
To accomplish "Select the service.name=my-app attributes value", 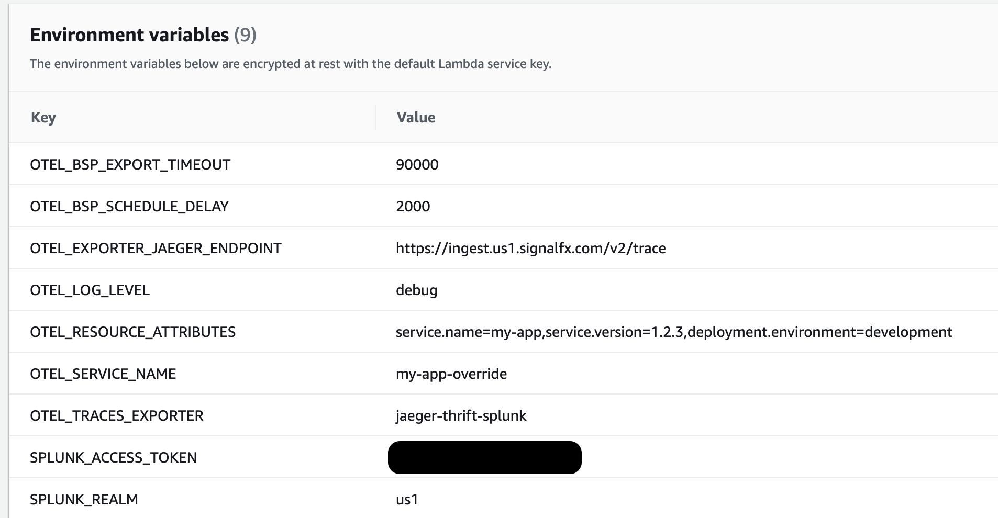I will click(x=673, y=332).
